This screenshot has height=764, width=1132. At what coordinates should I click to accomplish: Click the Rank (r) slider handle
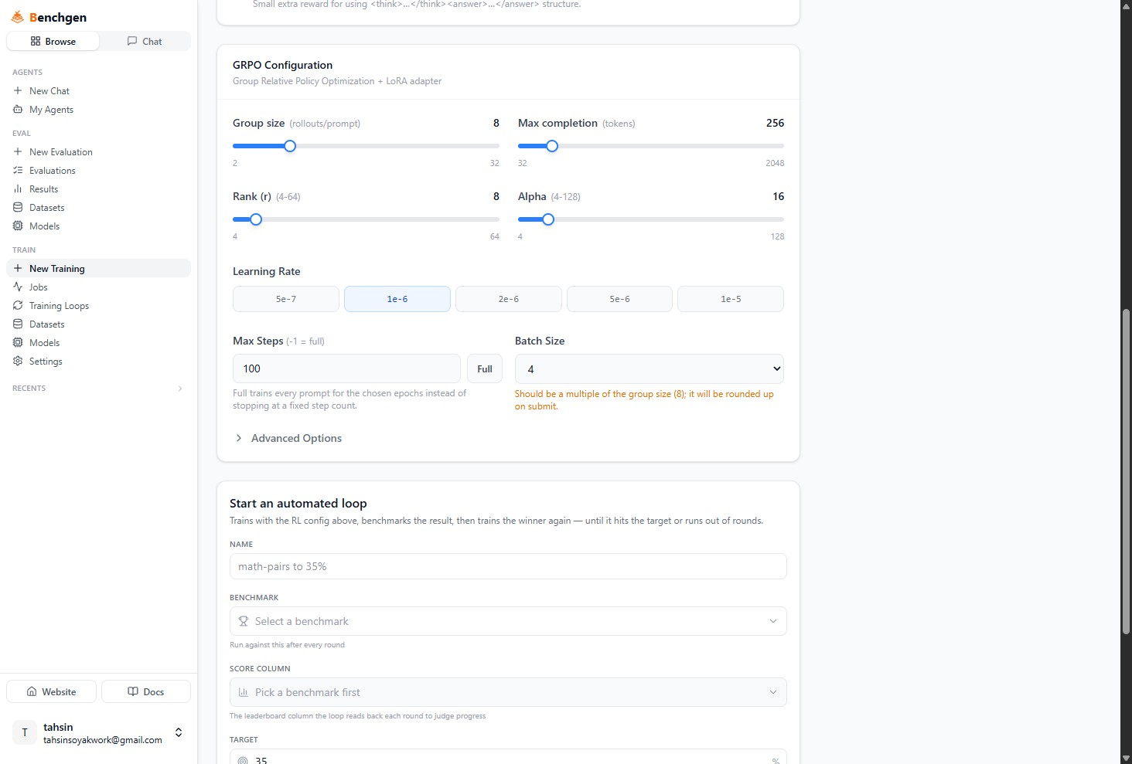(x=256, y=219)
